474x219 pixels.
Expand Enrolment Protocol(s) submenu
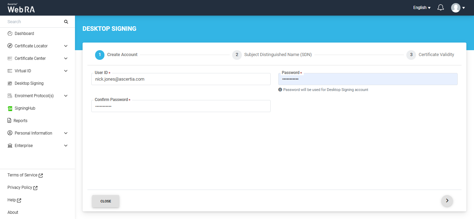66,96
